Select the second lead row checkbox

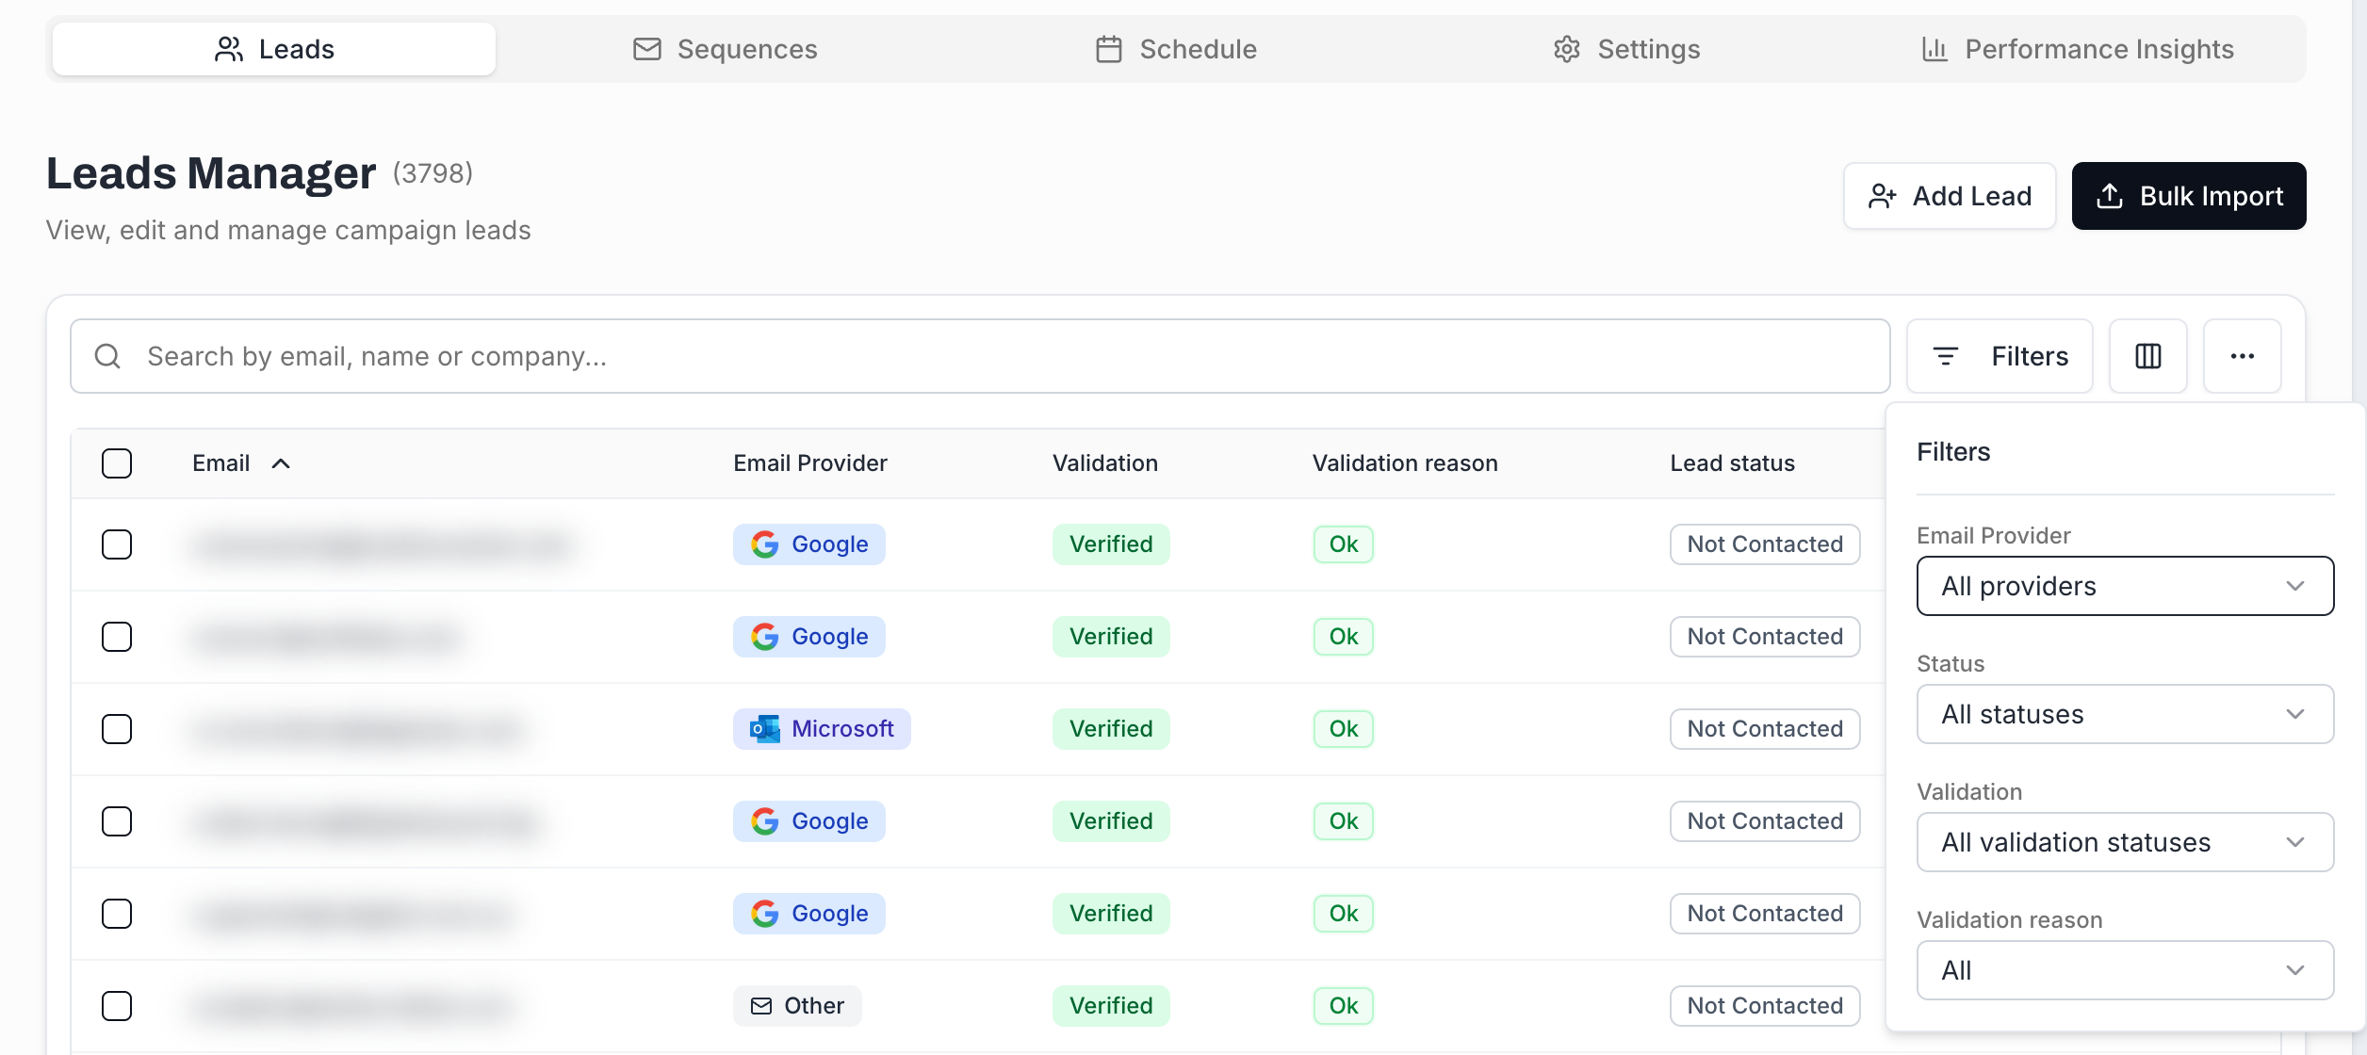pyautogui.click(x=117, y=637)
